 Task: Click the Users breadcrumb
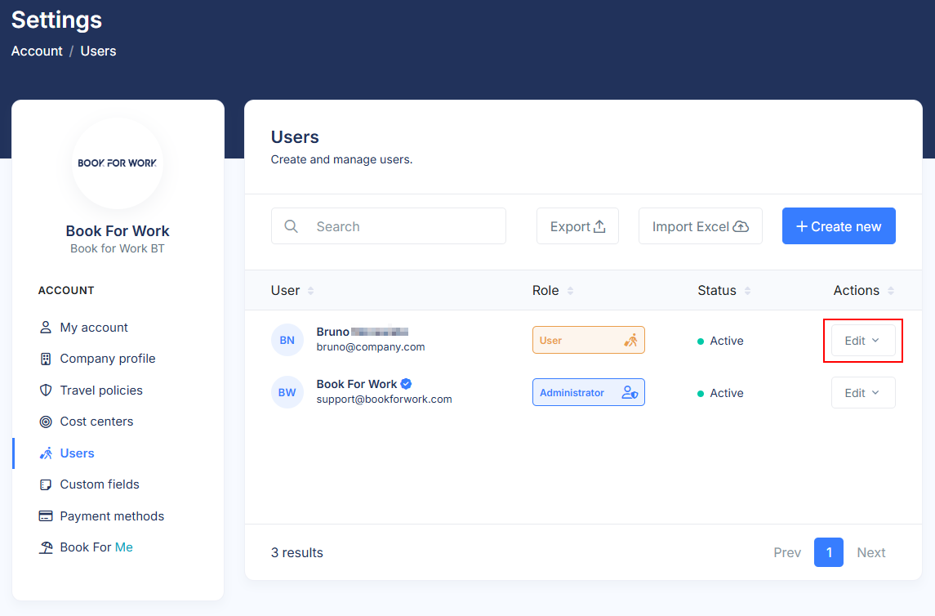pyautogui.click(x=98, y=51)
